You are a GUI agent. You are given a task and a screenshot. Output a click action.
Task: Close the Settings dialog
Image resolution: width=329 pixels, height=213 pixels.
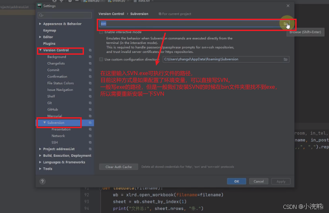click(288, 6)
